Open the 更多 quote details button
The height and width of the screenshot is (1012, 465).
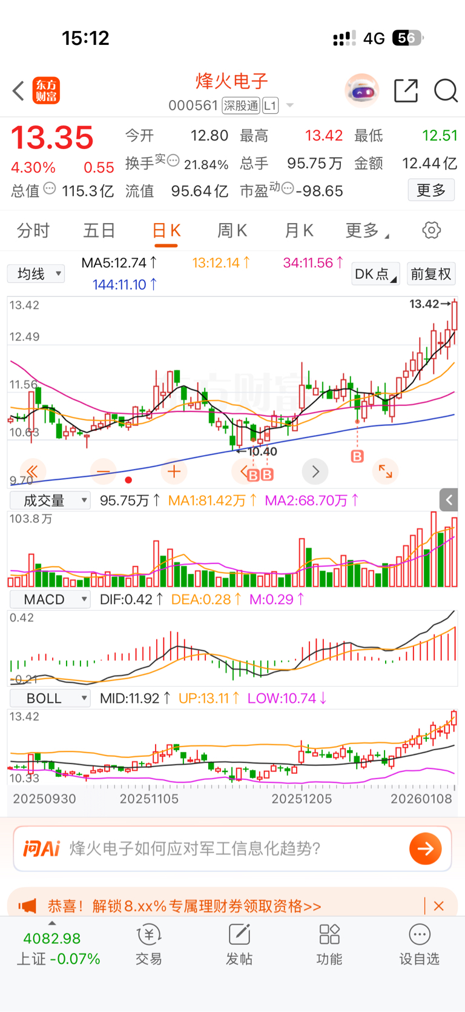431,190
